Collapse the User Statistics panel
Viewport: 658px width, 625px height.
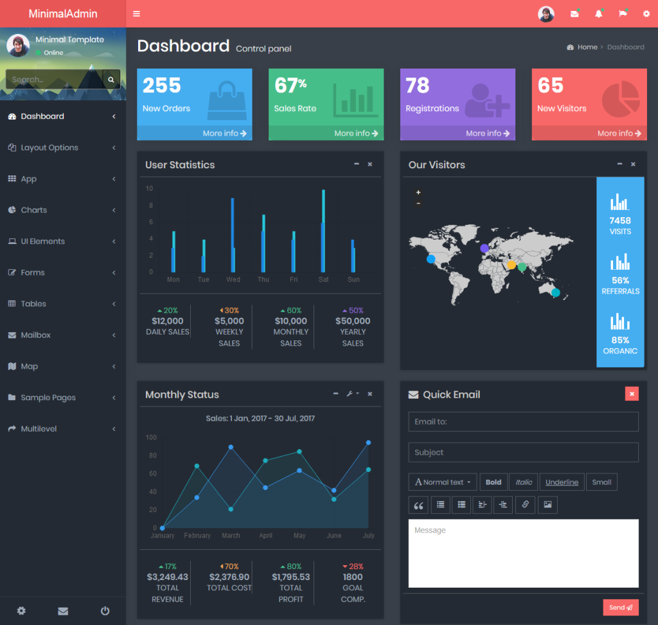click(x=356, y=164)
